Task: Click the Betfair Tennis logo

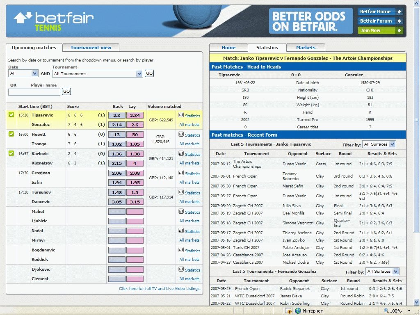Action: pyautogui.click(x=53, y=21)
